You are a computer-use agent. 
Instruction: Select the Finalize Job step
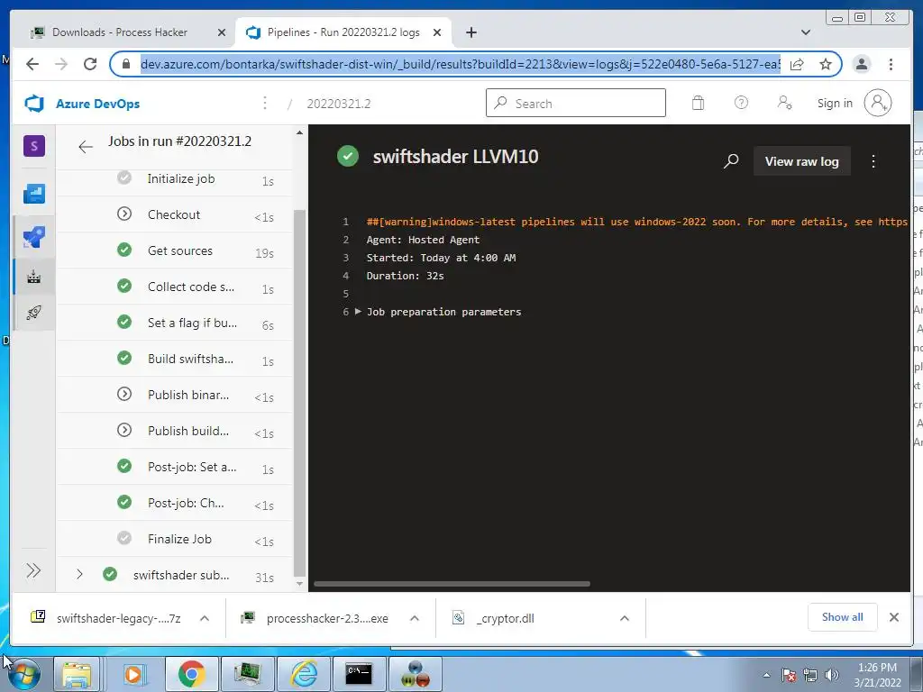[174, 539]
